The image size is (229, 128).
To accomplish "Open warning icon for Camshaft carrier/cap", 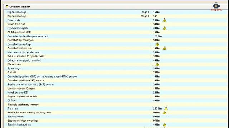I will pos(157,44).
